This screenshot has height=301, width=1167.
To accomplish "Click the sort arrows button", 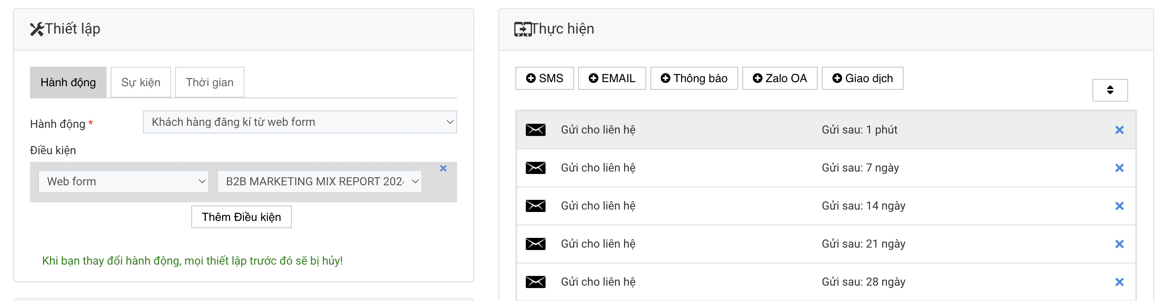I will click(1109, 90).
